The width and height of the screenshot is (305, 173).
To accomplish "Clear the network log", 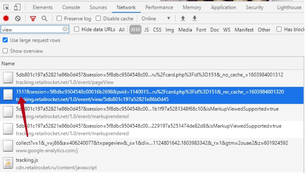I will [18, 19].
